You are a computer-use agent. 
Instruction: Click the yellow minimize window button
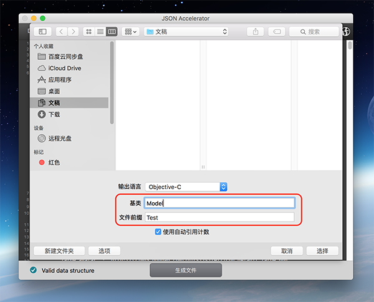(34, 18)
